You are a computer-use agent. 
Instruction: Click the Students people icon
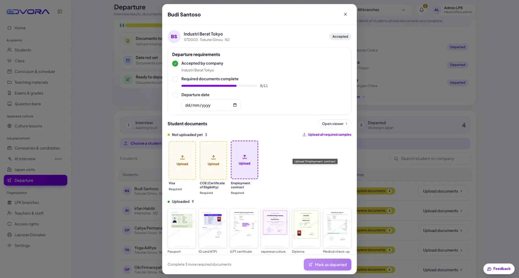[x=9, y=50]
